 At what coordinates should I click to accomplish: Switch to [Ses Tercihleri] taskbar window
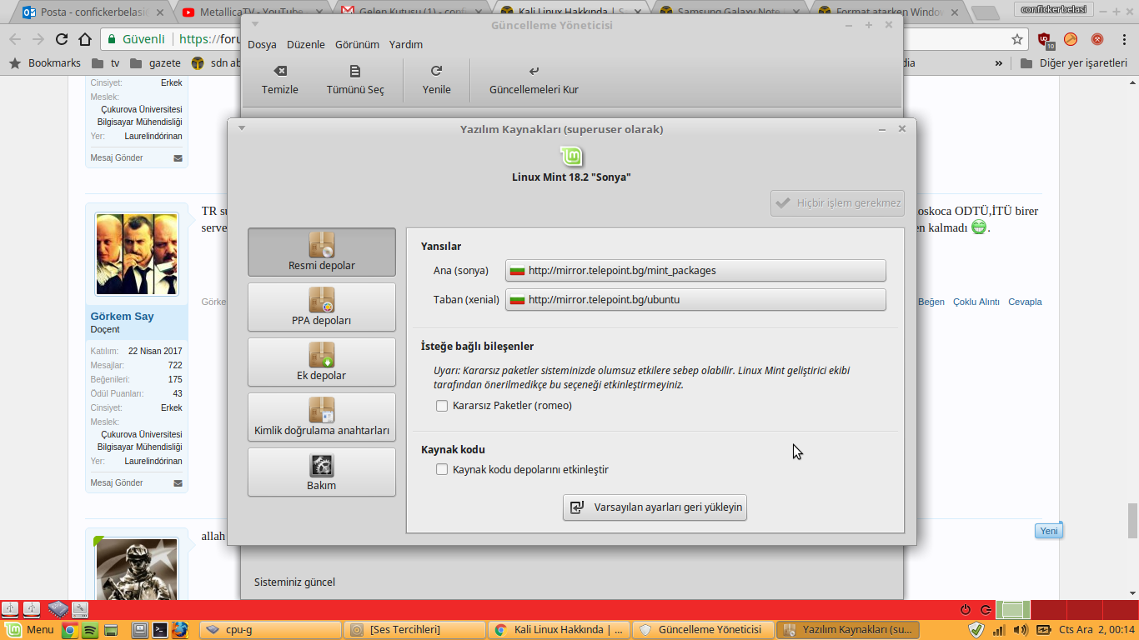pyautogui.click(x=415, y=630)
